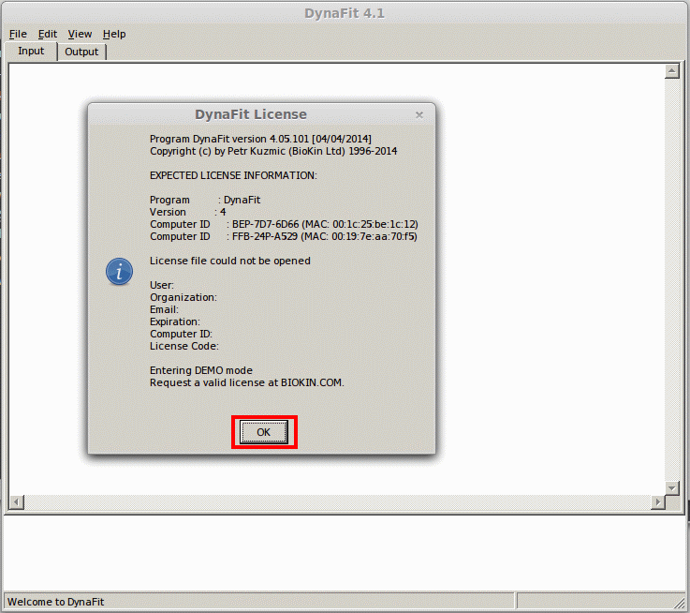Click the 'Version : 4' line
The width and height of the screenshot is (690, 613).
(x=188, y=212)
